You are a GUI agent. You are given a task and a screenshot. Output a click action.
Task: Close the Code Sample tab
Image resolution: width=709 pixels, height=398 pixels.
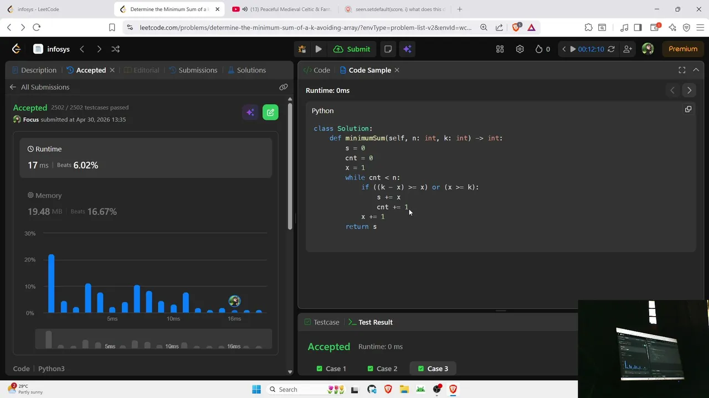tap(397, 70)
